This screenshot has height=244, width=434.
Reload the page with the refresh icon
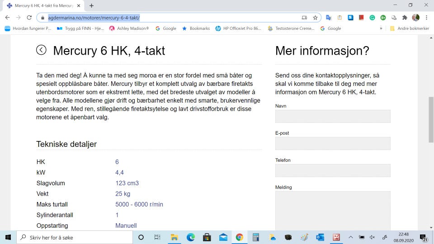[x=29, y=18]
